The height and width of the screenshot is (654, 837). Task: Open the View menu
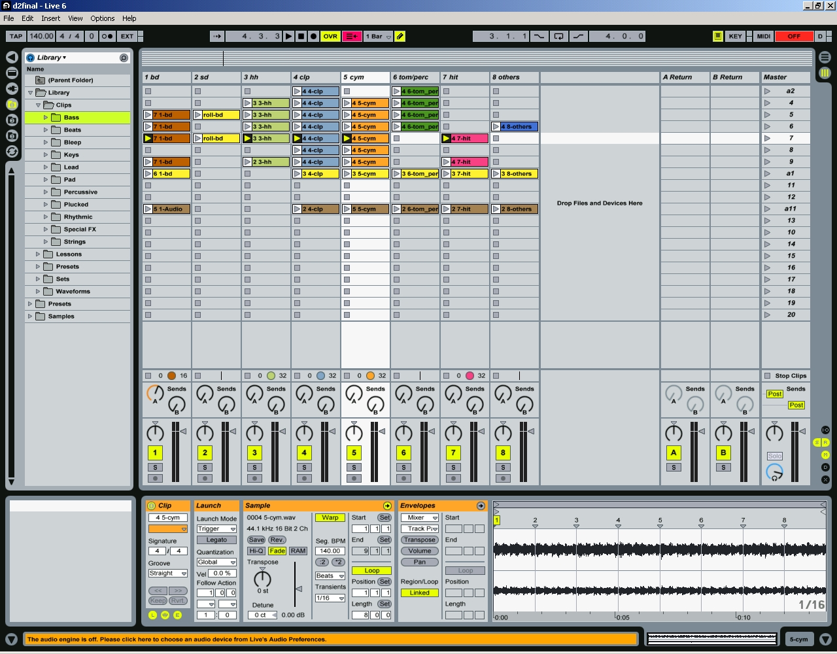(75, 18)
